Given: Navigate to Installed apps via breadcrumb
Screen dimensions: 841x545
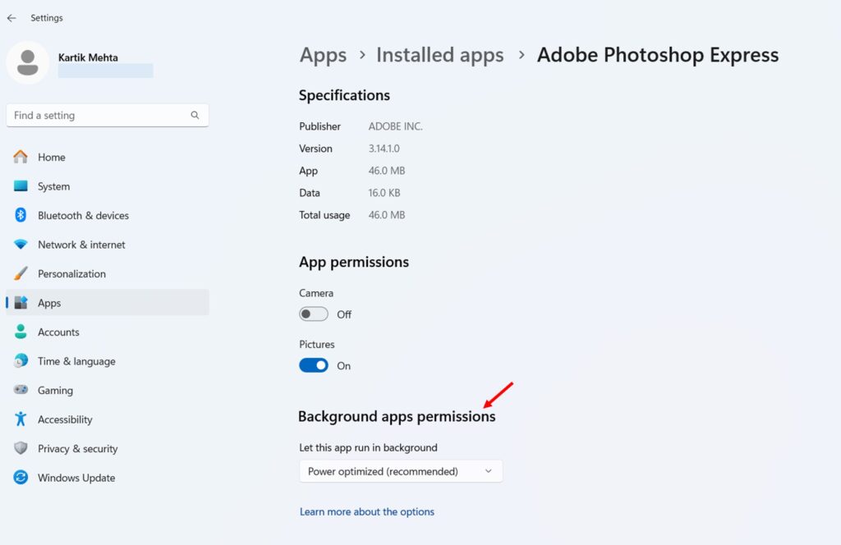Looking at the screenshot, I should (439, 54).
